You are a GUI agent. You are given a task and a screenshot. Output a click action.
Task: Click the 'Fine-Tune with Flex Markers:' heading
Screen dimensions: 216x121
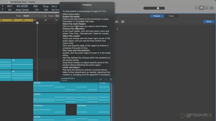(x=76, y=50)
